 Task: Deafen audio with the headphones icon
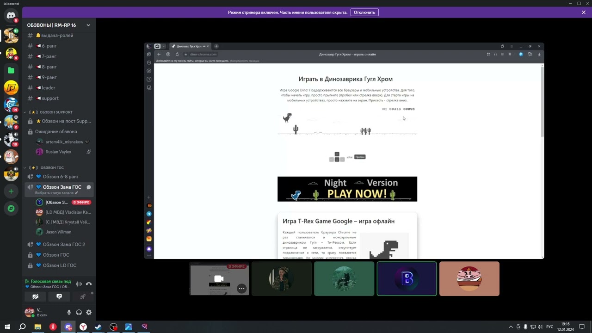[79, 313]
